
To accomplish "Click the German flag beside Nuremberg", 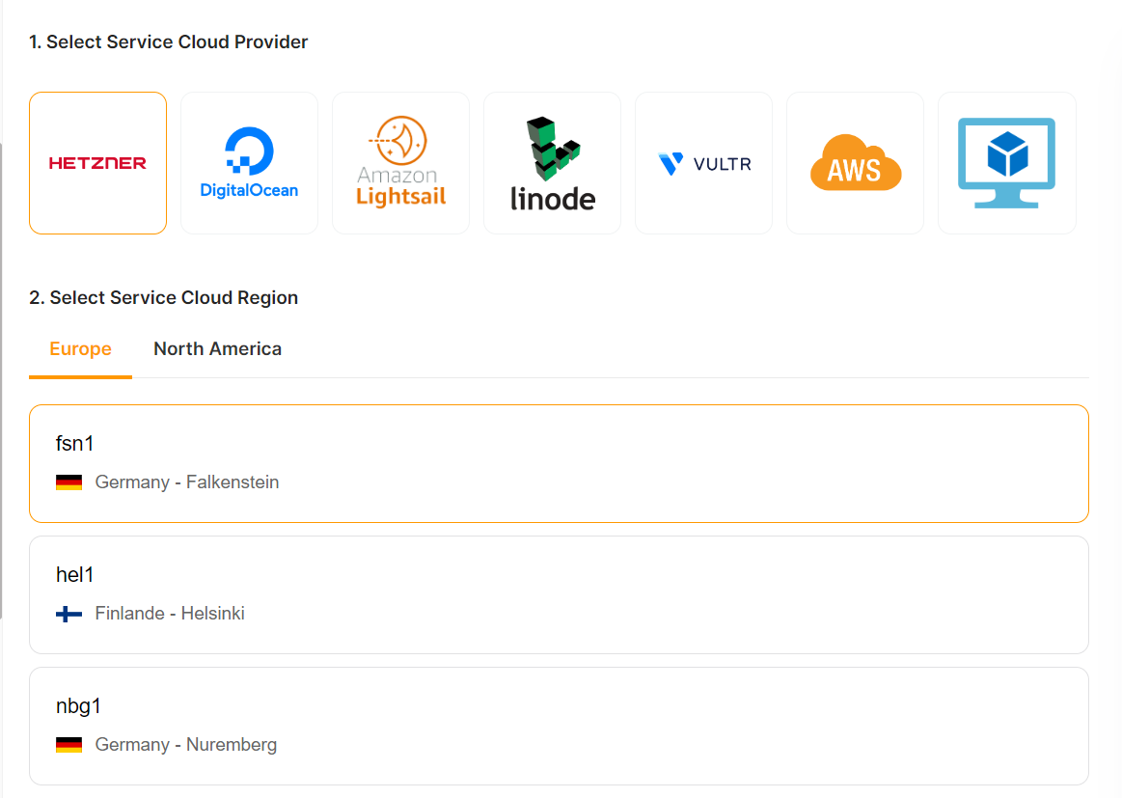I will pos(68,745).
